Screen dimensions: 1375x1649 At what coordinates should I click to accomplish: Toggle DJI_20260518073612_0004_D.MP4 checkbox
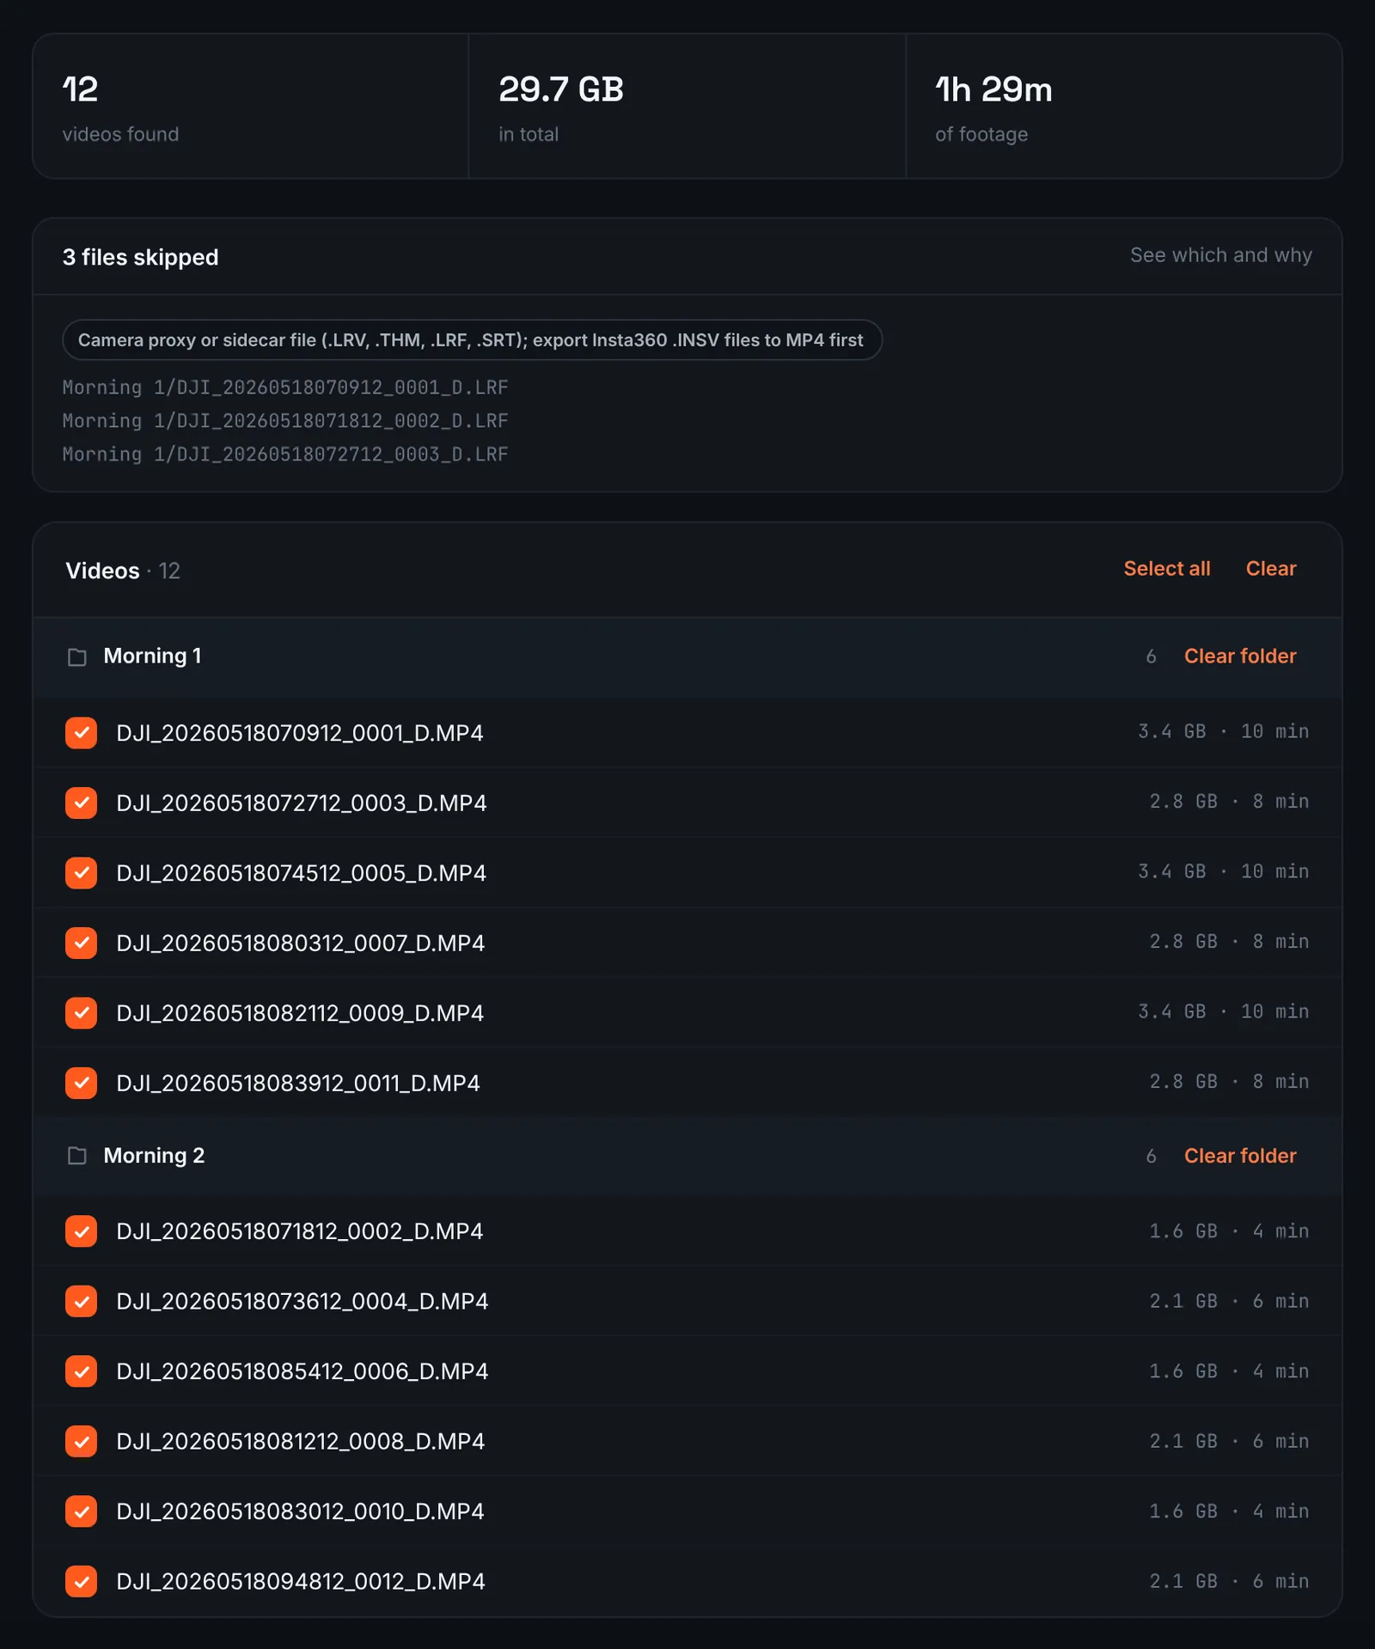(x=81, y=1301)
